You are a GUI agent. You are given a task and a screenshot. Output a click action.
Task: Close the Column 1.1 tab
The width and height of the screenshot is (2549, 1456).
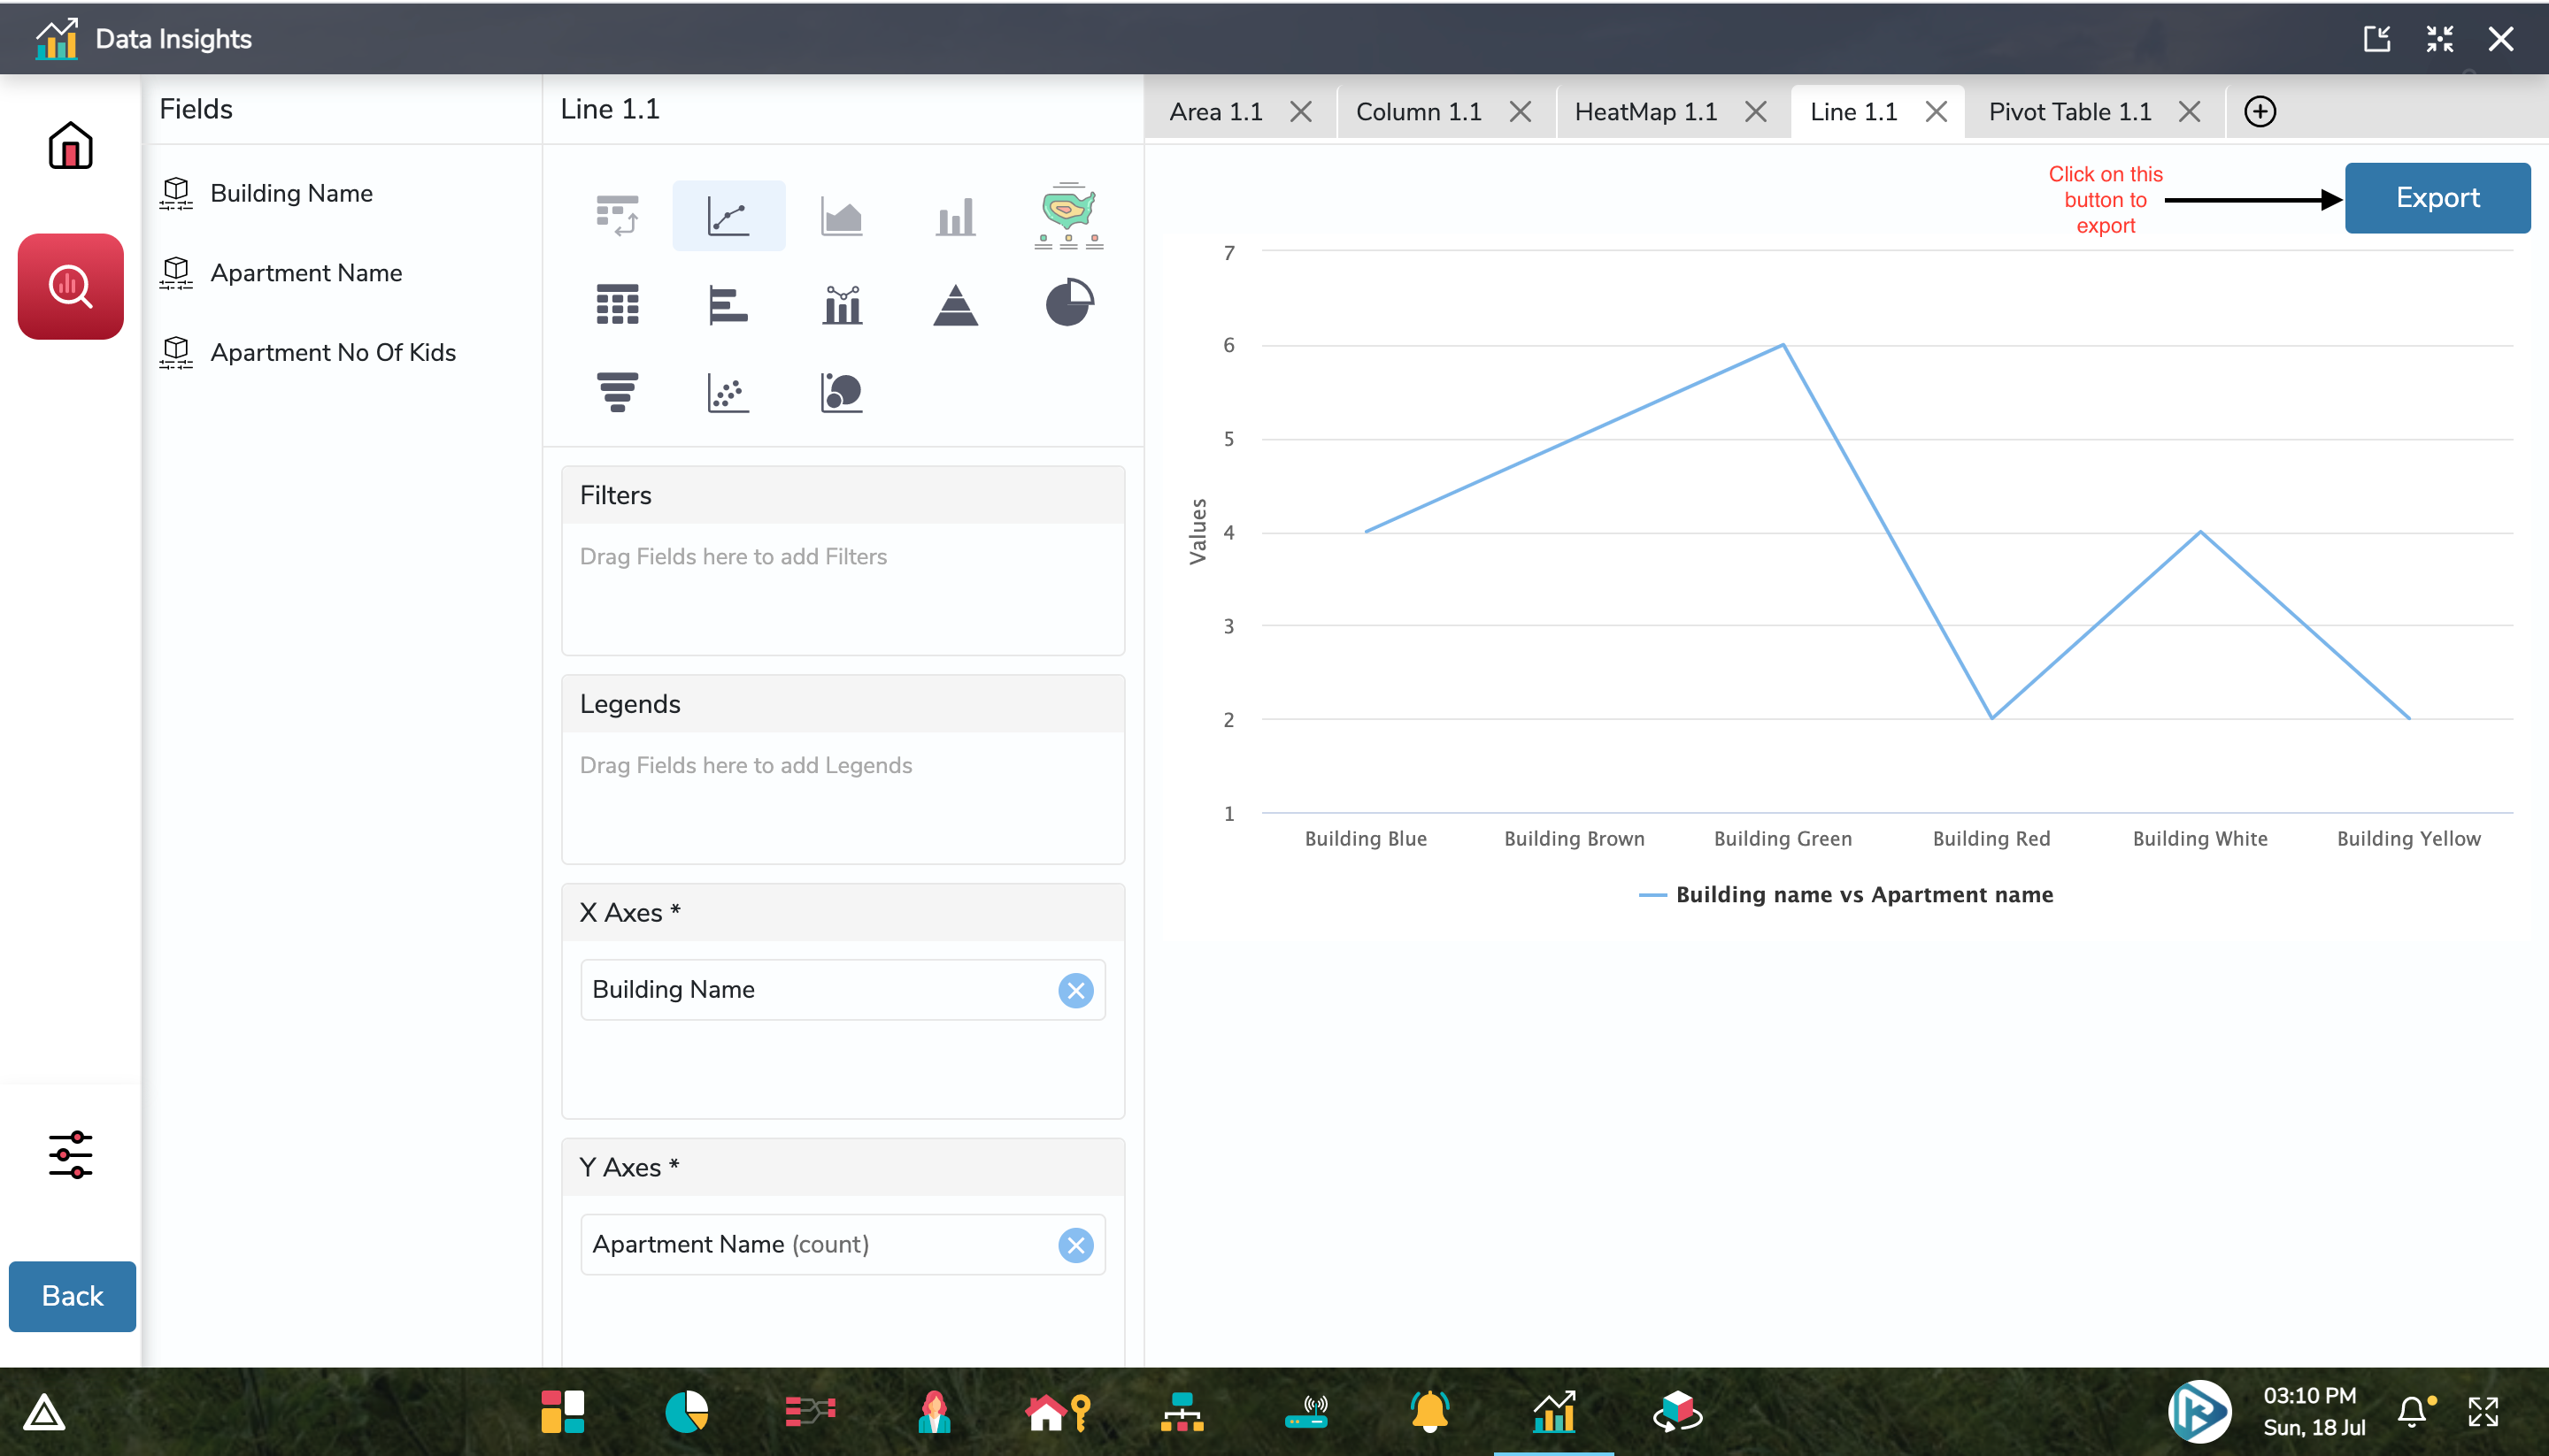click(x=1520, y=112)
